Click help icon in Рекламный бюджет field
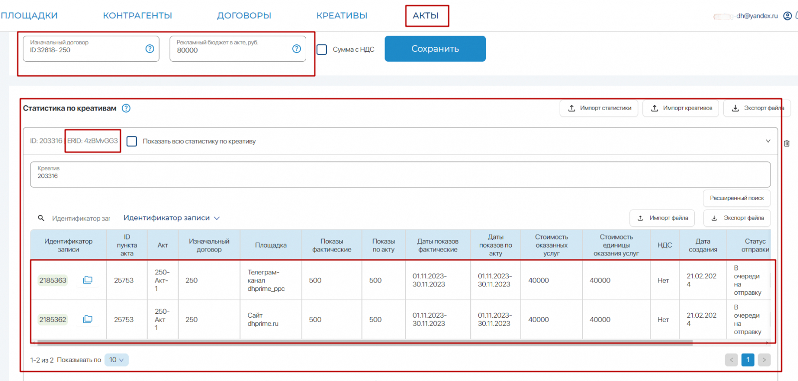This screenshot has width=798, height=381. click(296, 49)
